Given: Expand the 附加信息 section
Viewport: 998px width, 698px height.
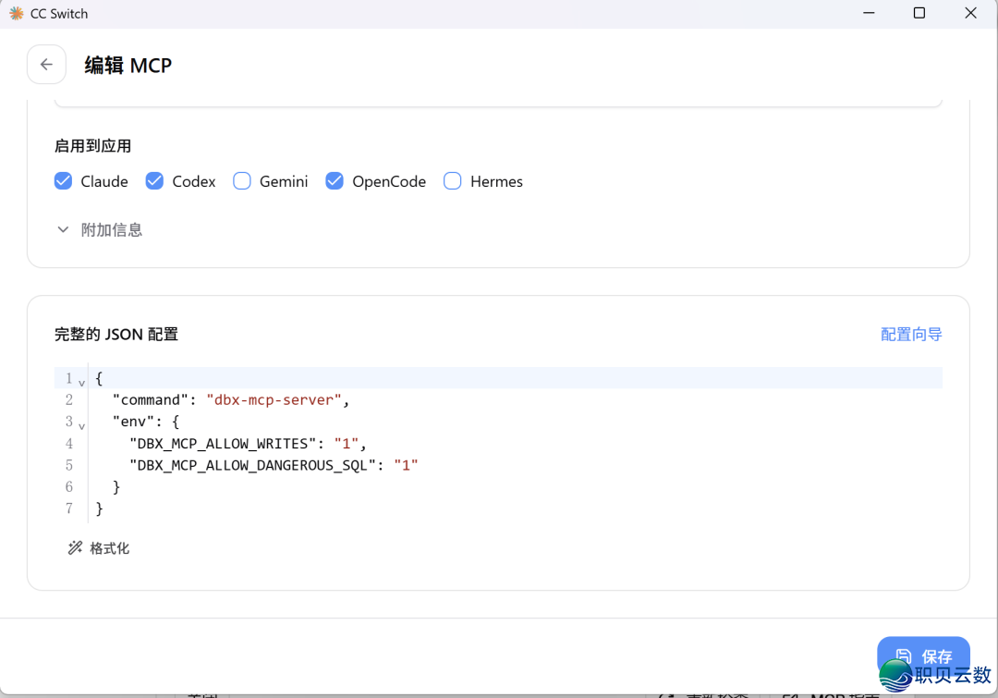Looking at the screenshot, I should (99, 230).
